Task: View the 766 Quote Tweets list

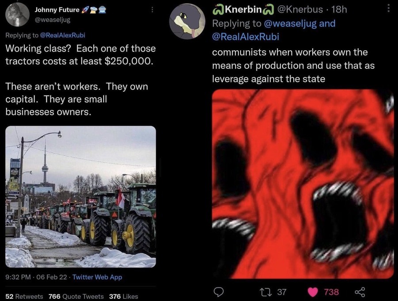Action: click(76, 297)
